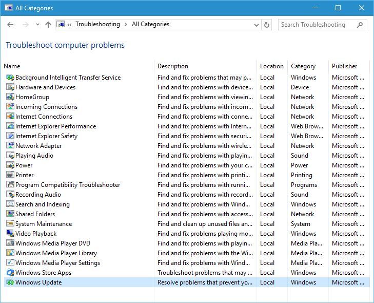This screenshot has width=374, height=303.
Task: Click the Windows Update icon
Action: click(x=10, y=282)
